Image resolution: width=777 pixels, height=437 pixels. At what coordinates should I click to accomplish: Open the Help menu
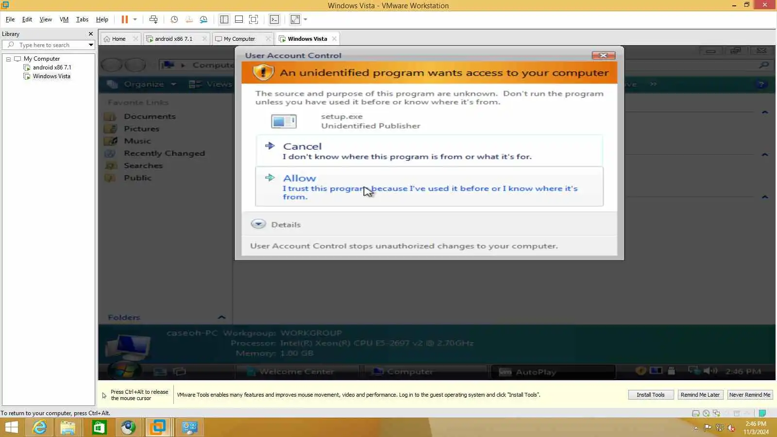[102, 19]
